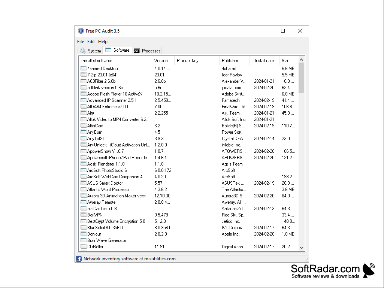384x288 pixels.
Task: Select Apowersoft iPhone/iPad Recorder entry
Action: (x=188, y=157)
